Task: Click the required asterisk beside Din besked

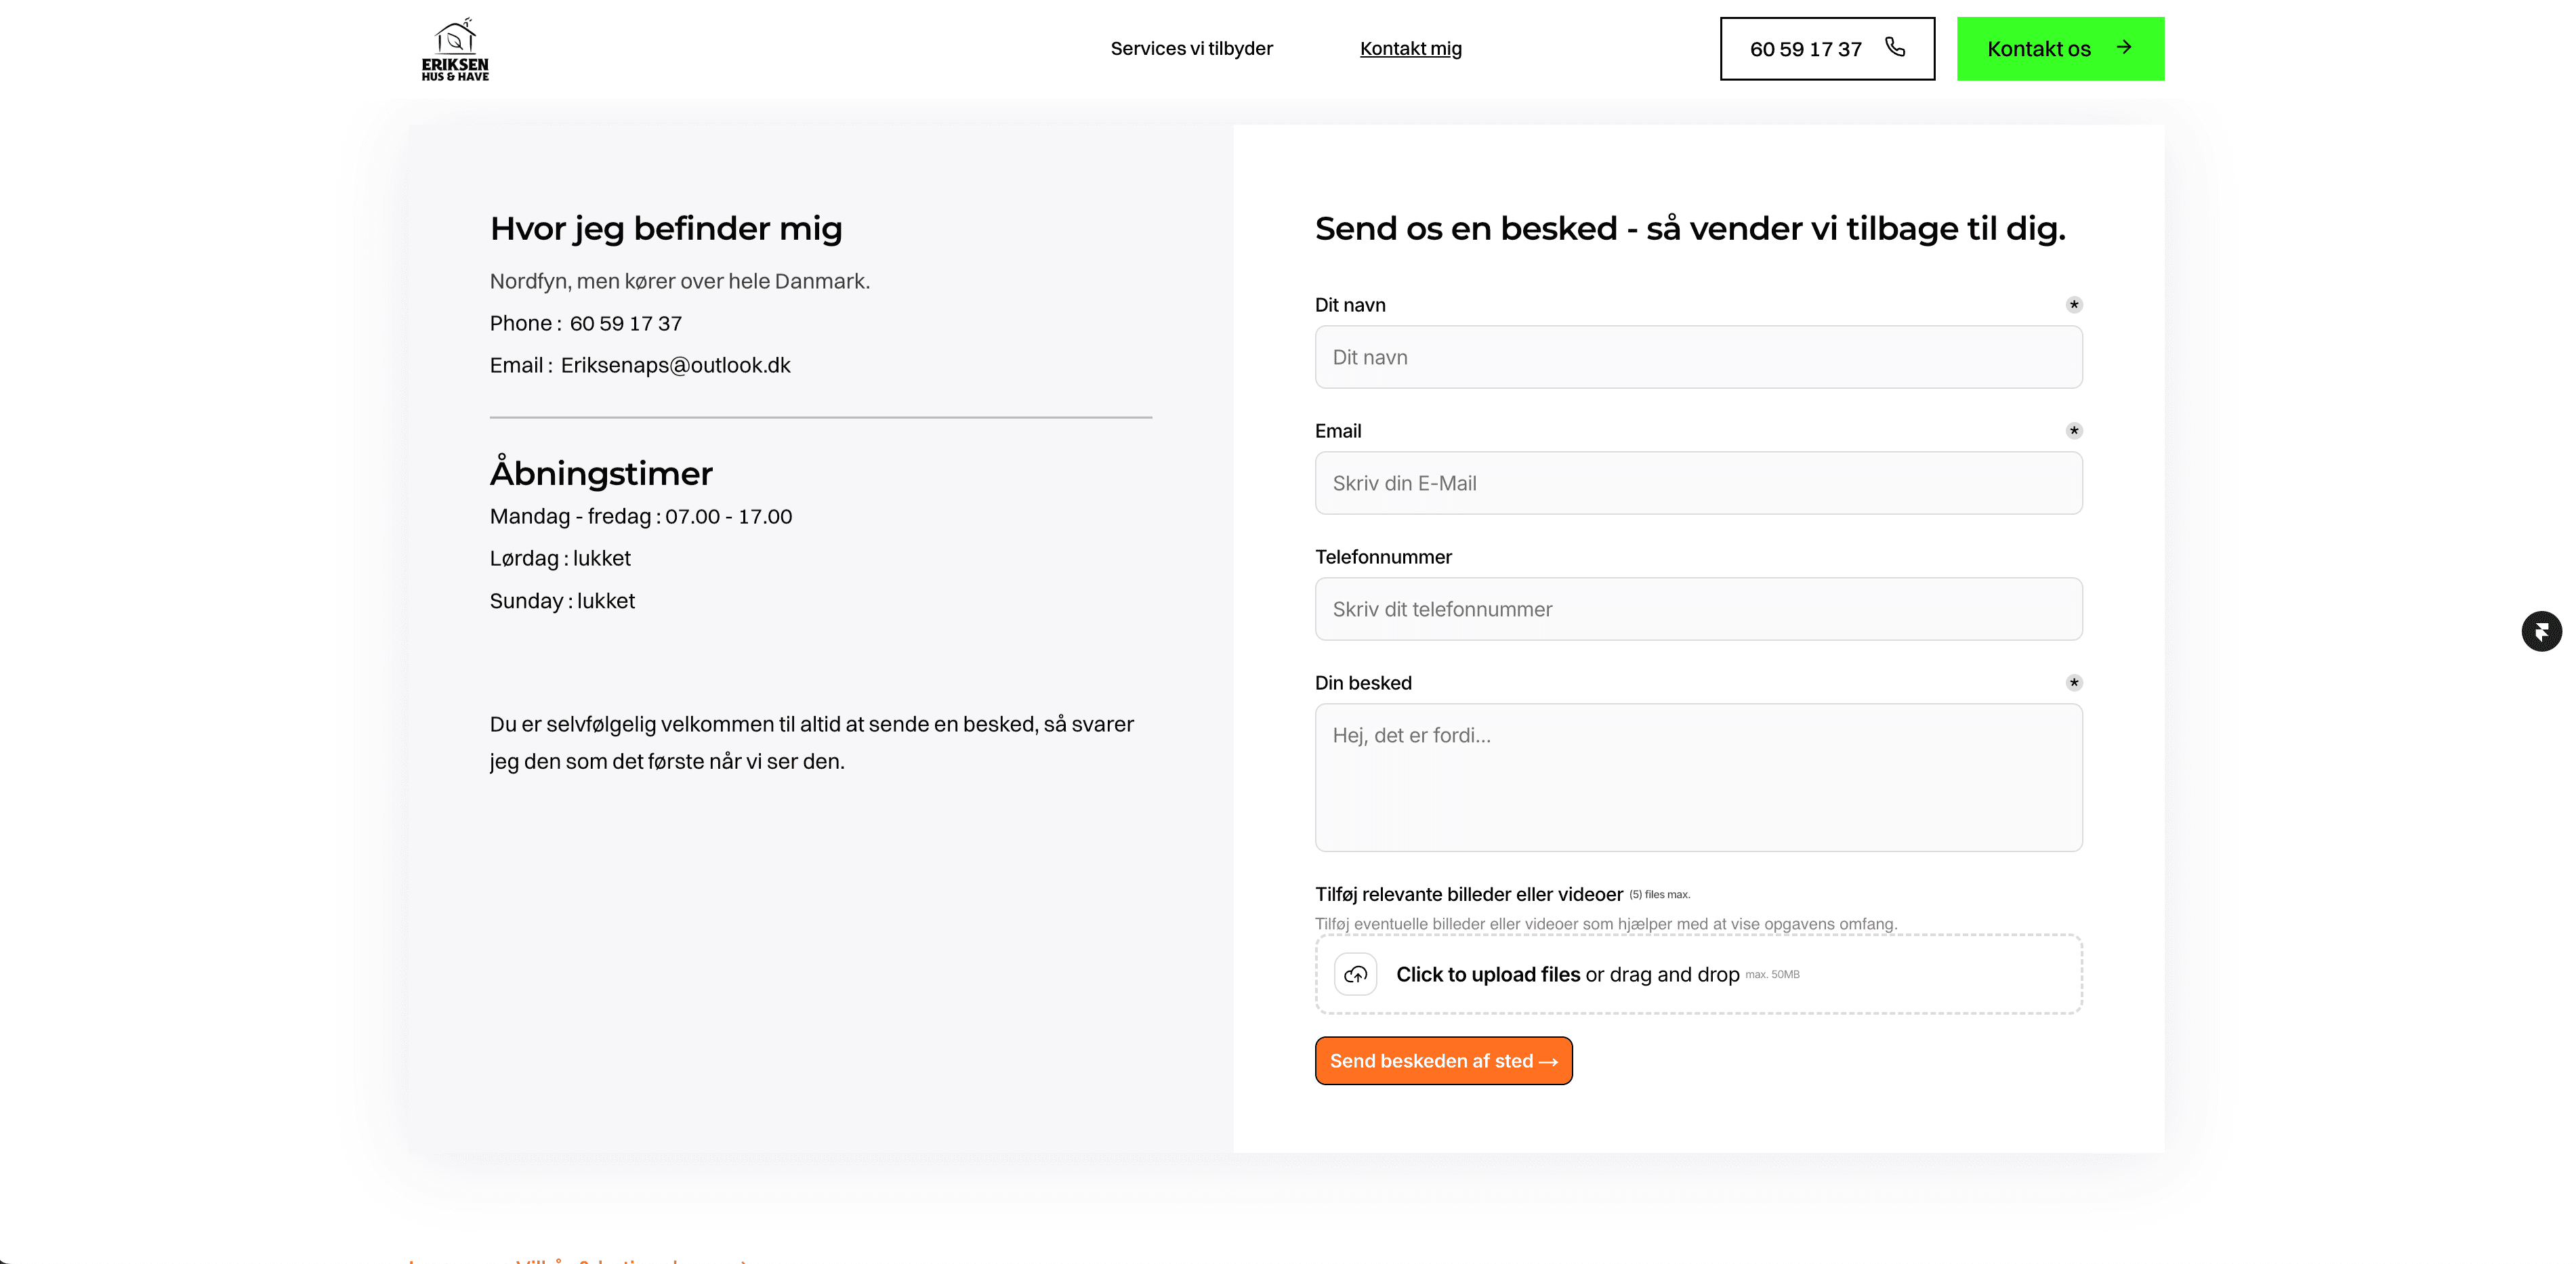Action: click(x=2074, y=683)
